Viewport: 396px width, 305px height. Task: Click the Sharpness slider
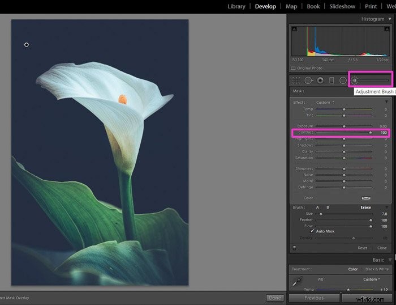pyautogui.click(x=344, y=168)
